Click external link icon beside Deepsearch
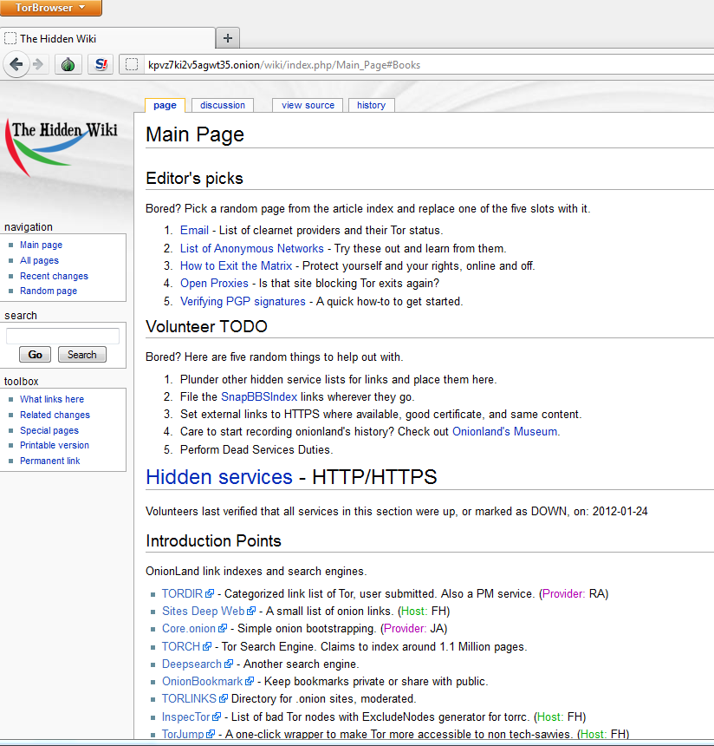 coord(229,664)
